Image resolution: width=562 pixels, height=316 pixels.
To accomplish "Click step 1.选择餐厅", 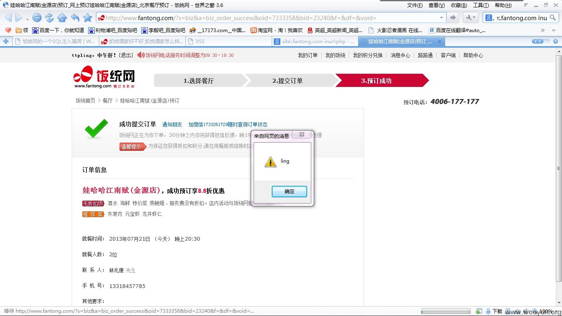I will click(198, 81).
